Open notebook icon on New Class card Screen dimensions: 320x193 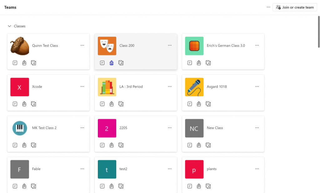(x=208, y=145)
